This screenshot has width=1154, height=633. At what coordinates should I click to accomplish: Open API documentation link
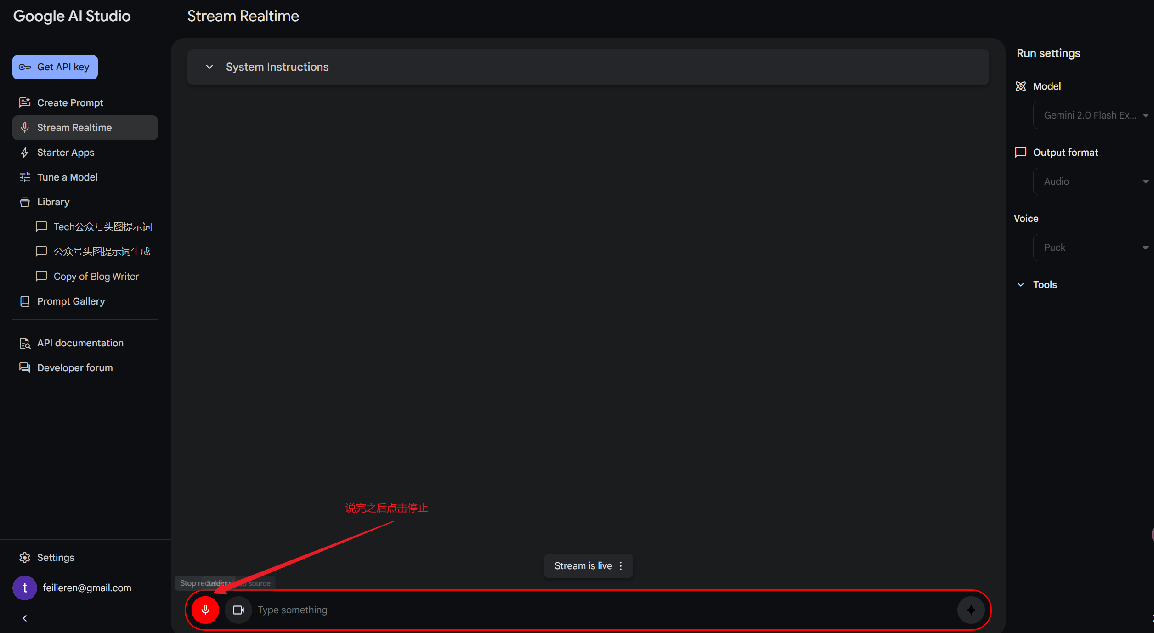click(x=80, y=343)
